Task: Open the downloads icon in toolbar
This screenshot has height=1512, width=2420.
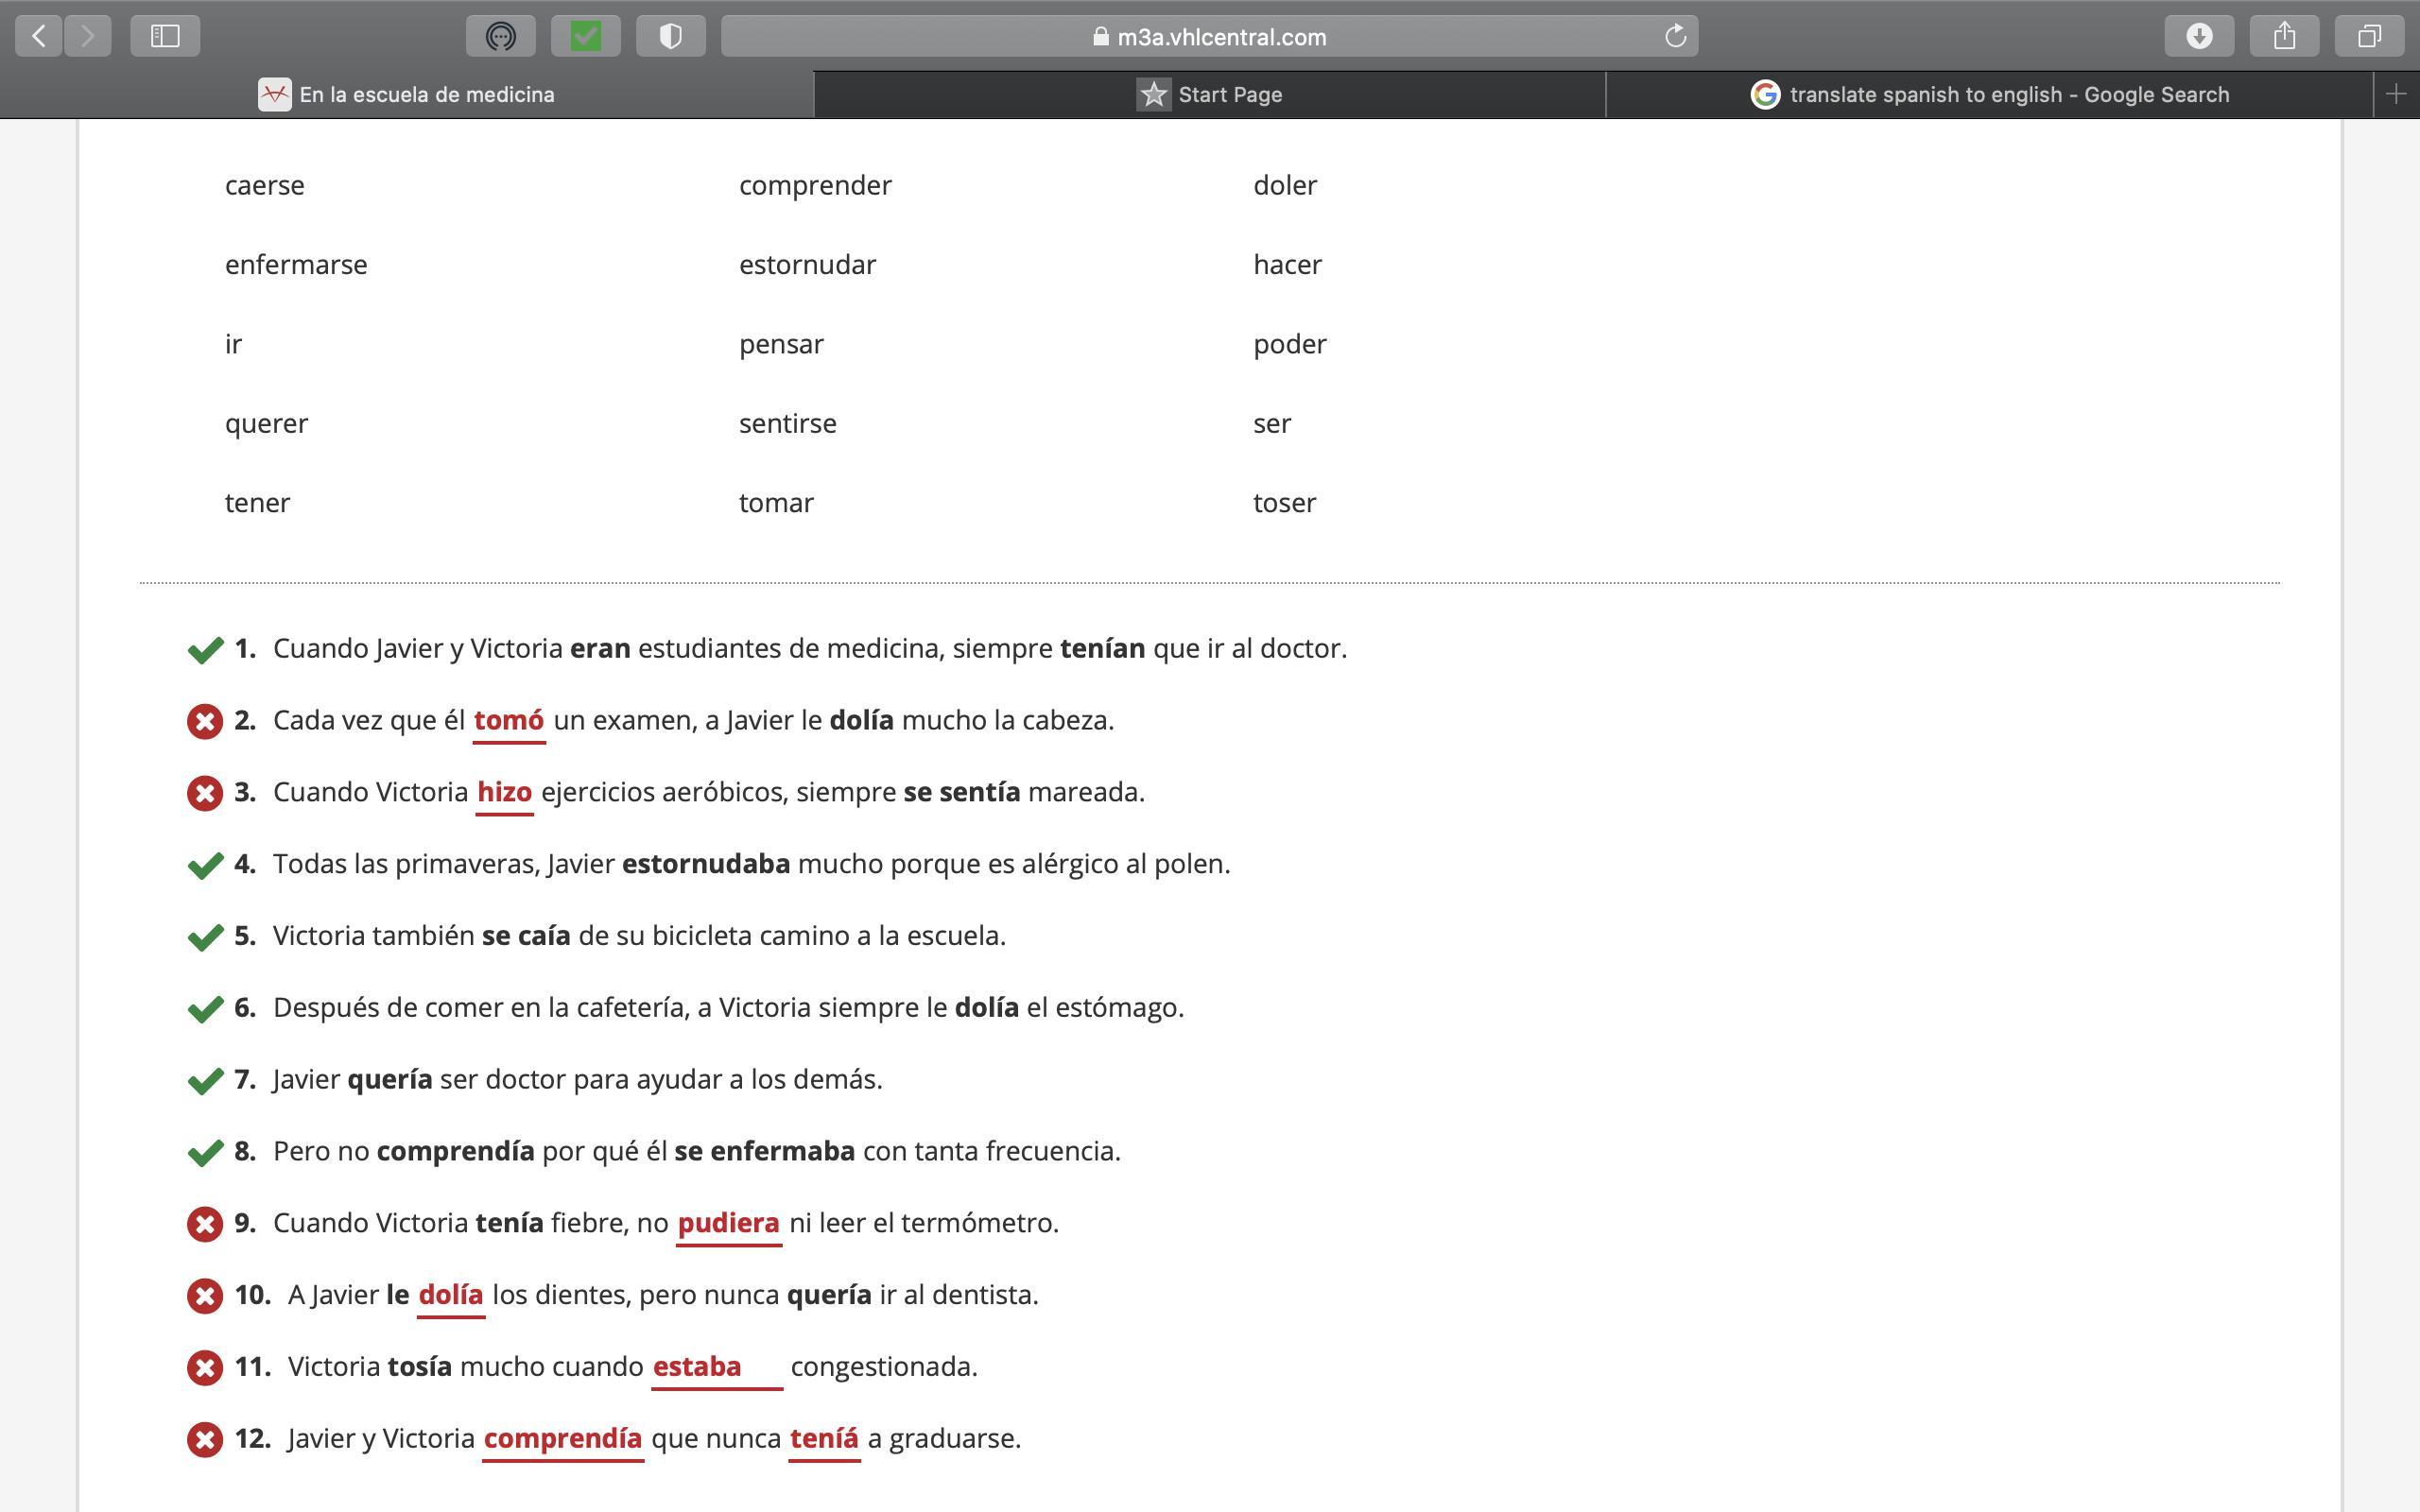Action: click(x=2198, y=37)
